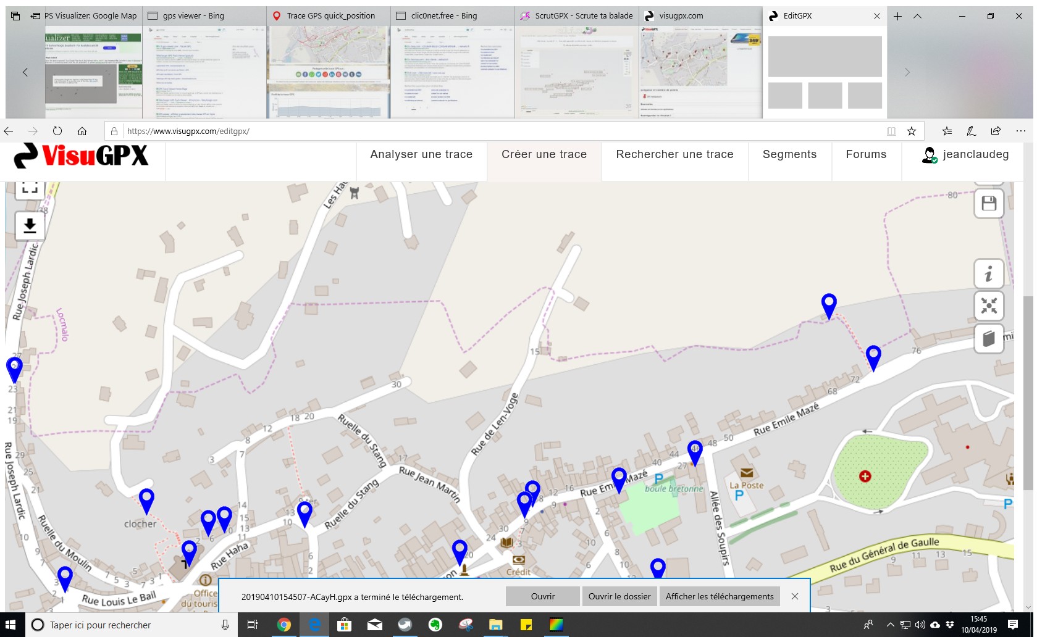
Task: Select the Rechercher une trace menu
Action: (x=674, y=154)
